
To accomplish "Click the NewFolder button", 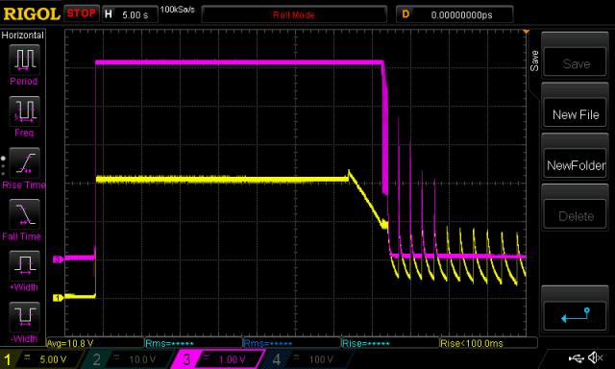I will (x=575, y=165).
